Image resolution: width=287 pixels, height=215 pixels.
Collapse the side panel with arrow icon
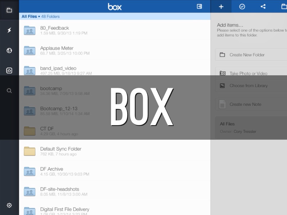pos(199,6)
